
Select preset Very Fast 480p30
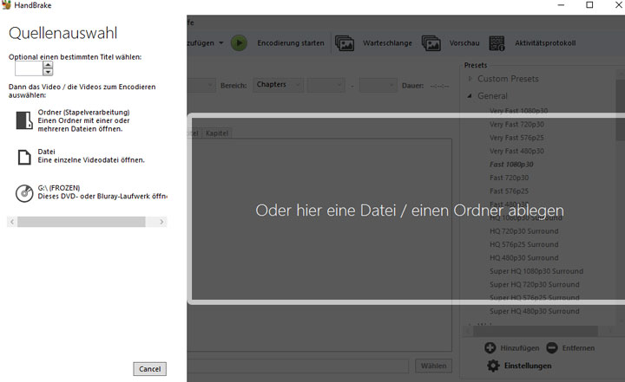[516, 151]
